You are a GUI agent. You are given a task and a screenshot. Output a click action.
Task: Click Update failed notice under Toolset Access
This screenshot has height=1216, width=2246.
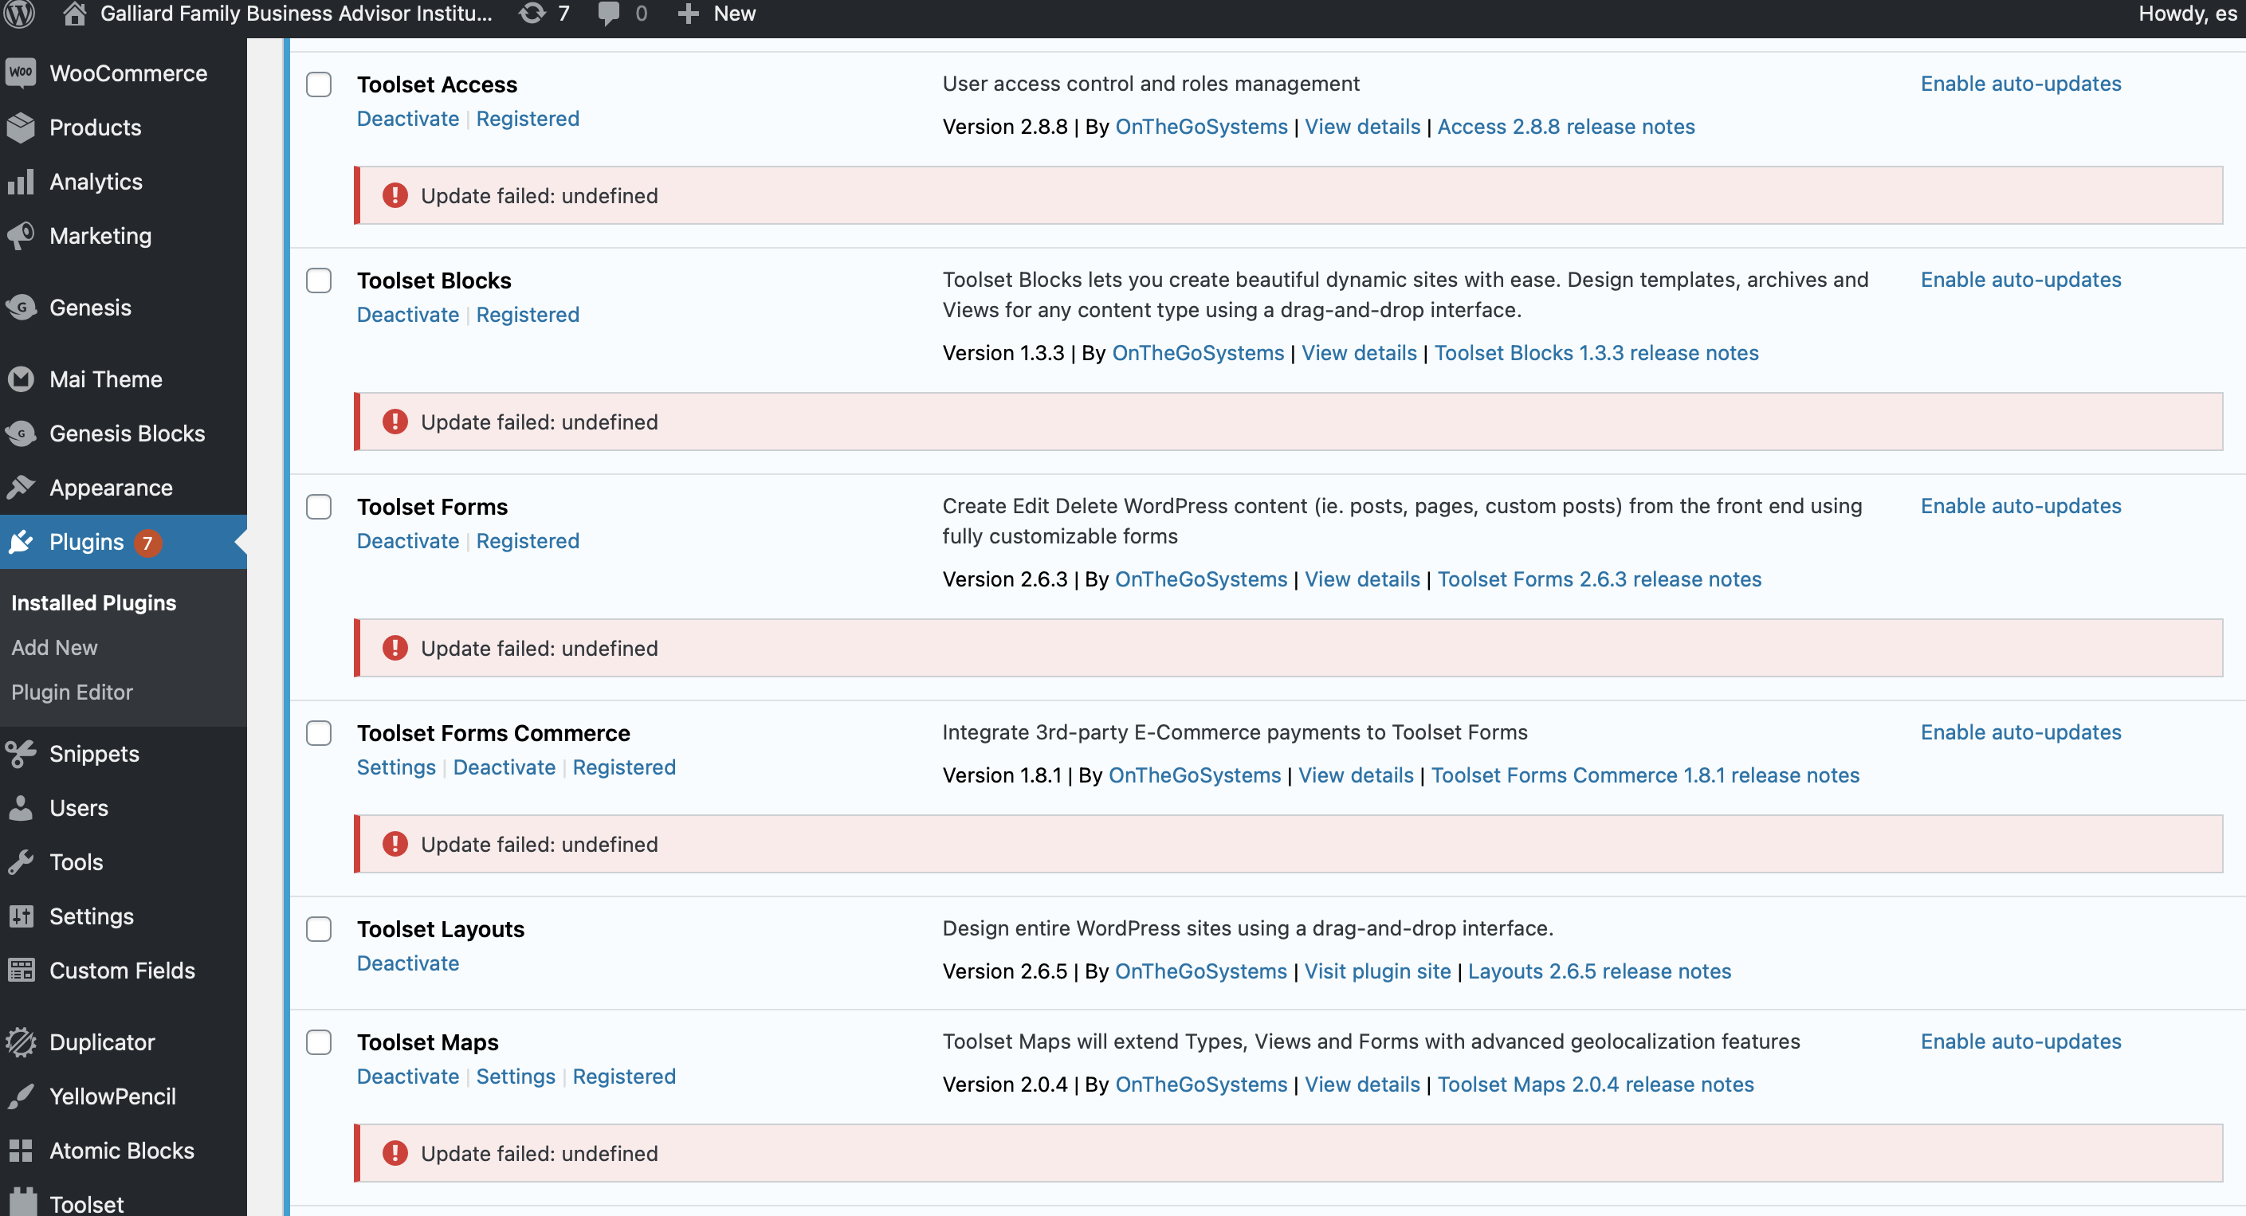click(x=1288, y=195)
